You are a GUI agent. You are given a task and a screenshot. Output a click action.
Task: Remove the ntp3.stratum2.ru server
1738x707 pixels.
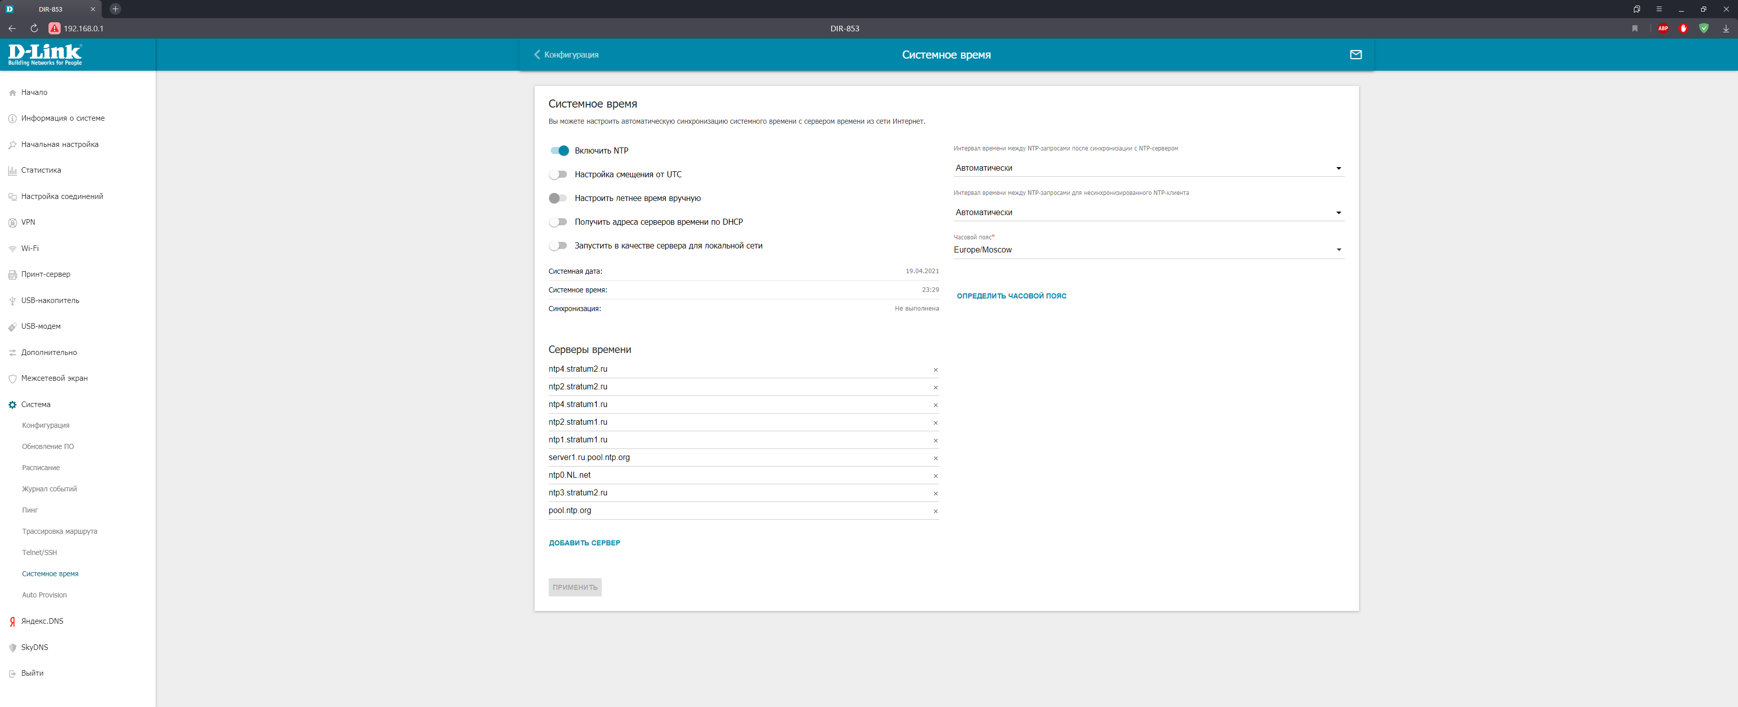click(935, 494)
